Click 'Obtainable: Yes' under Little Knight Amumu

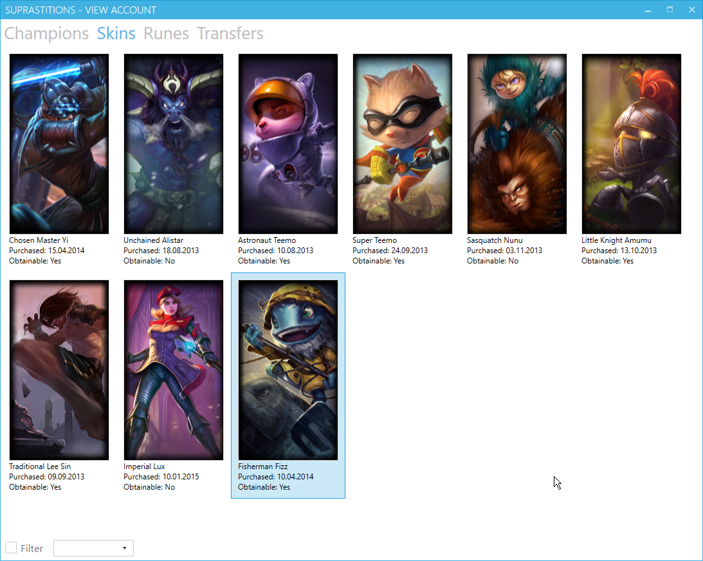point(608,261)
